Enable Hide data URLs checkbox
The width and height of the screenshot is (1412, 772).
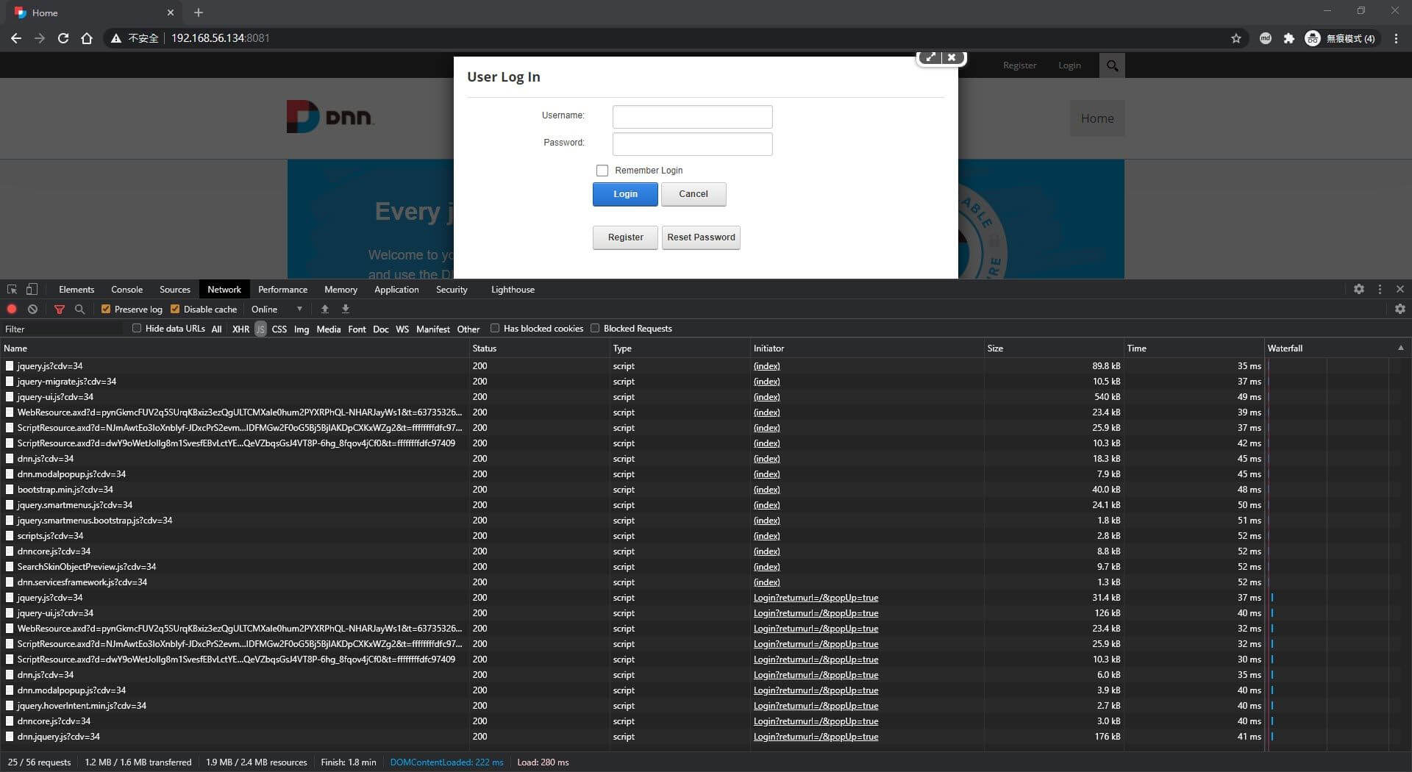[137, 329]
